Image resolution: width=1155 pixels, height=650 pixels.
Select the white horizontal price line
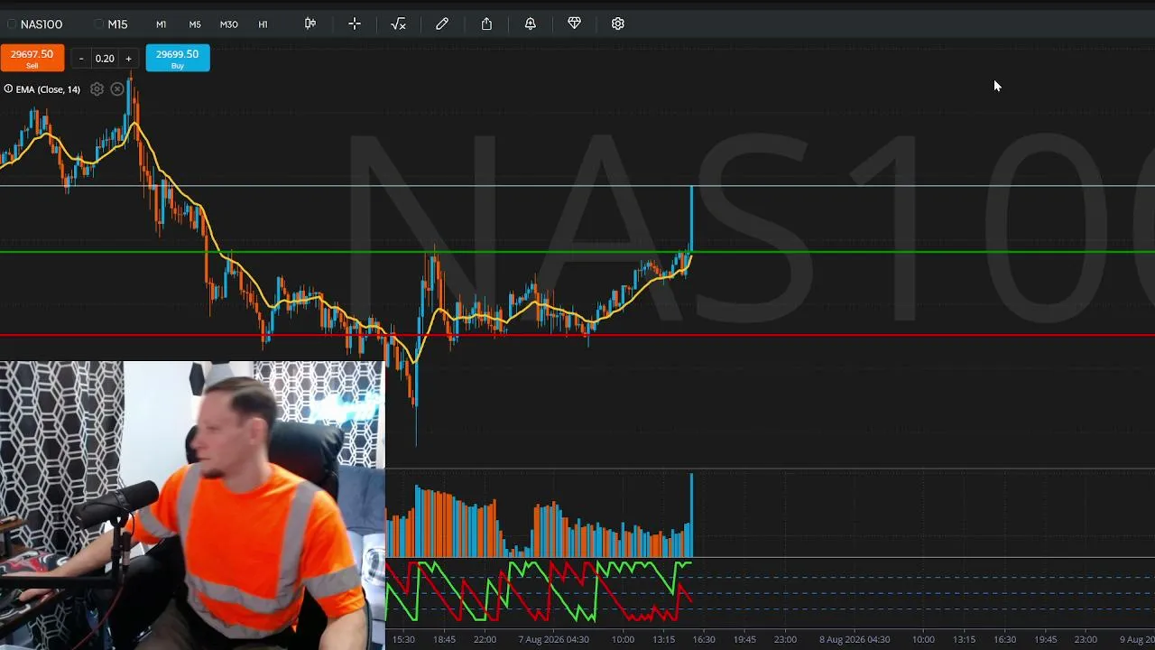tap(577, 186)
